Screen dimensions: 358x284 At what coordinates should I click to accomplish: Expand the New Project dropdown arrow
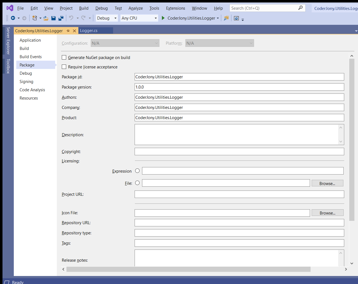tap(40, 18)
